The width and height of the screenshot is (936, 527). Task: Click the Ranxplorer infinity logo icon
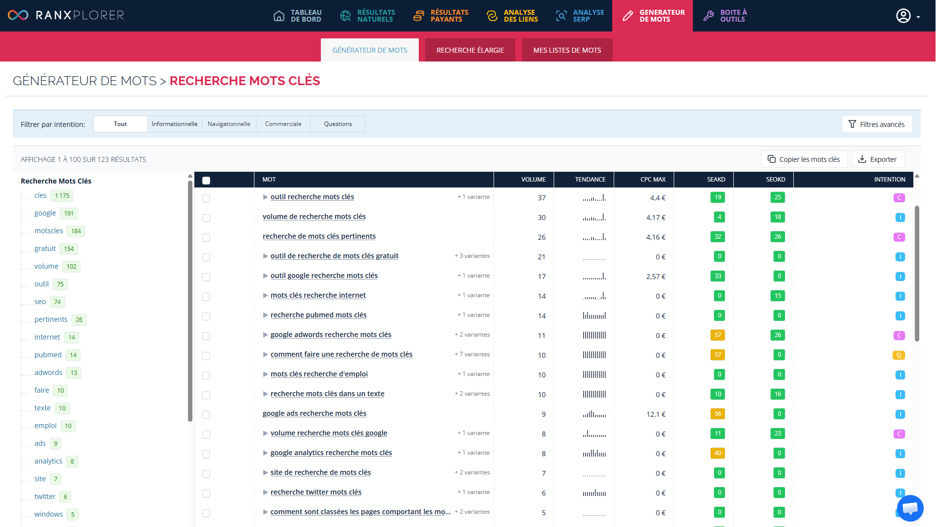point(18,15)
